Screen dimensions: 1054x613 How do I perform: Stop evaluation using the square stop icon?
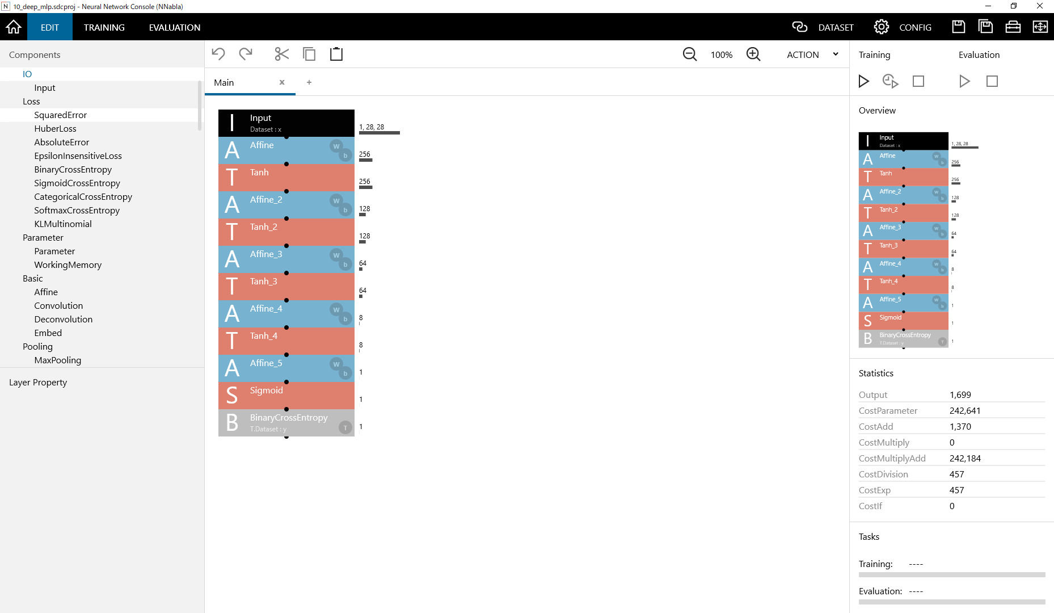[992, 81]
